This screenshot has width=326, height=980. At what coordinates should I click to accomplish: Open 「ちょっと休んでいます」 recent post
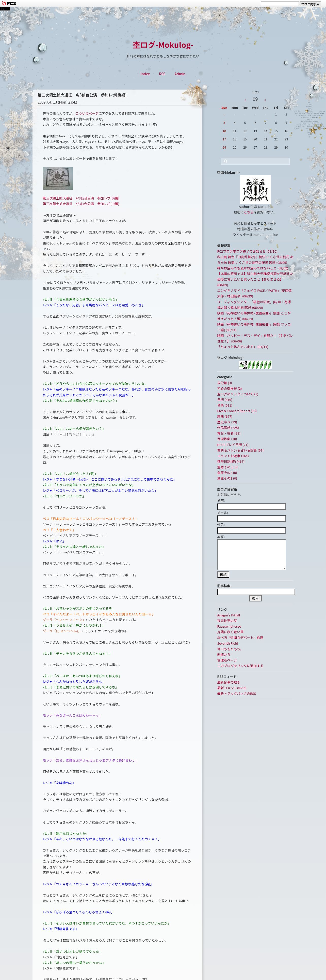pyautogui.click(x=242, y=347)
